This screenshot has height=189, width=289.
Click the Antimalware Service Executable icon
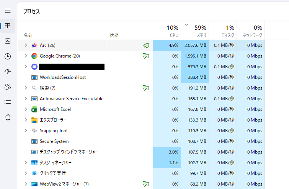34,99
